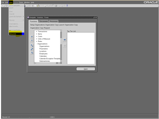The height and width of the screenshot is (119, 159).
Task: Click tree vertical scrollbar down arrow
Action: (x=61, y=61)
